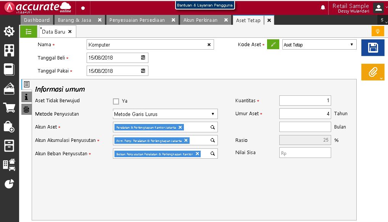
Task: Remove the Akun Aset selected tag
Action: [180, 127]
